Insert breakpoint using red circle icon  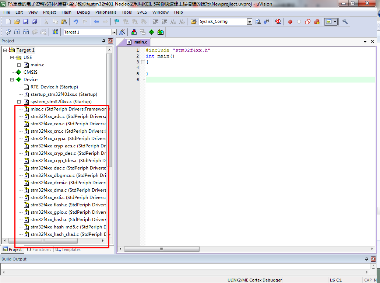point(290,22)
